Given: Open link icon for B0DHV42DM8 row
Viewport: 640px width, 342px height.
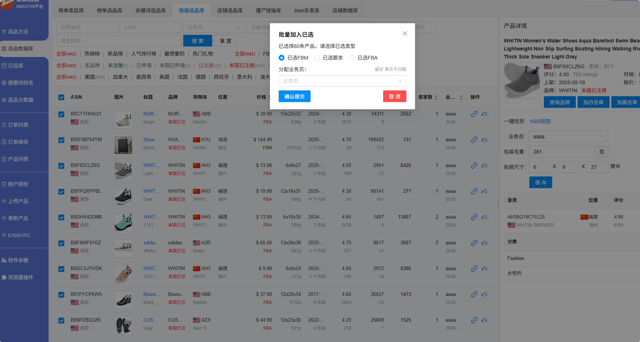Looking at the screenshot, I should (x=474, y=217).
